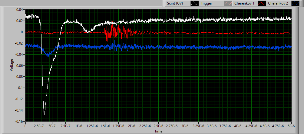Click the 4.25E-6 Time axis tick
This screenshot has height=134, width=304.
[252, 126]
